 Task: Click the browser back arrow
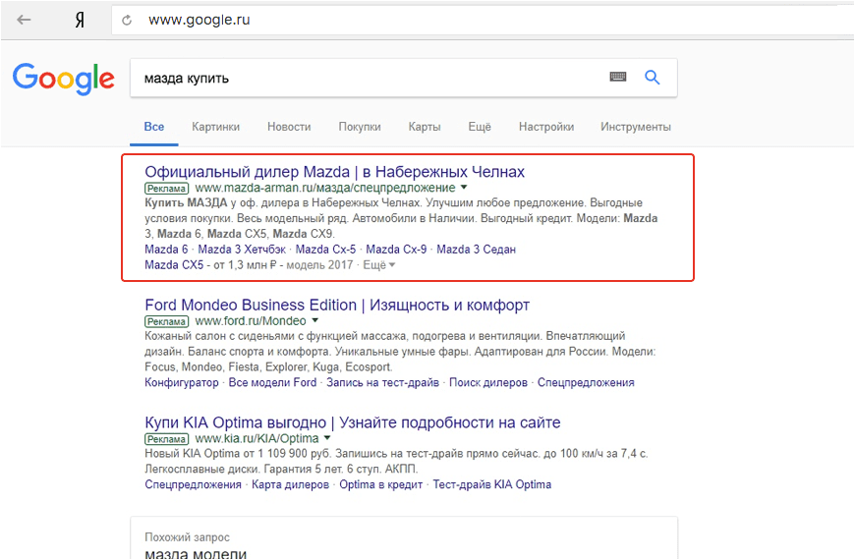(x=24, y=19)
